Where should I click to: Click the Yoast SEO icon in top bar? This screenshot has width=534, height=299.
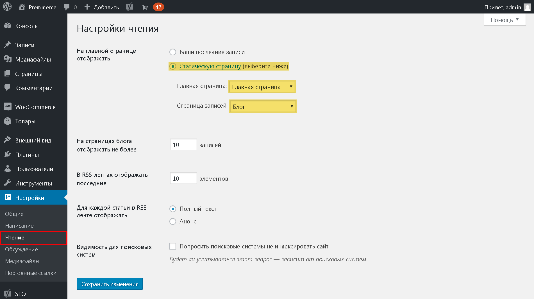129,7
